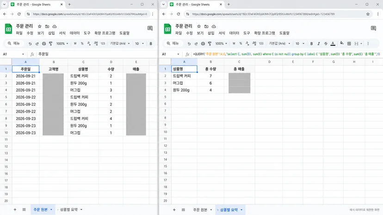This screenshot has width=383, height=215.
Task: Reload page in right browser window
Action: [178, 14]
